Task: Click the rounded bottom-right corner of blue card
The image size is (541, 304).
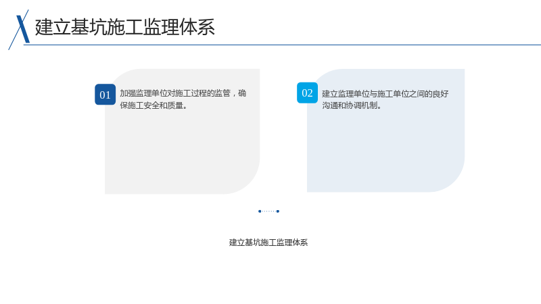Action: (x=452, y=179)
